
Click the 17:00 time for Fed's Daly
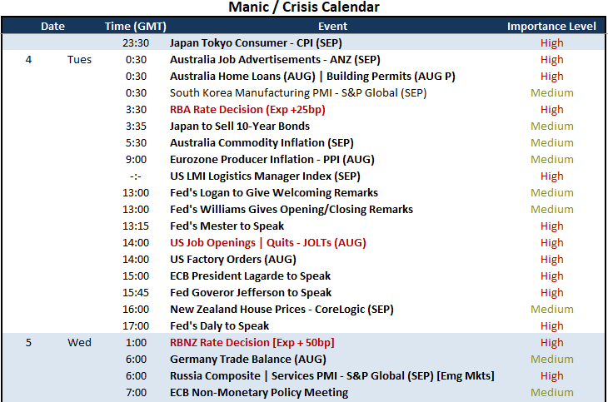point(136,326)
